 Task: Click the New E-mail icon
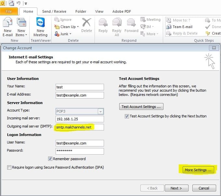(7, 22)
